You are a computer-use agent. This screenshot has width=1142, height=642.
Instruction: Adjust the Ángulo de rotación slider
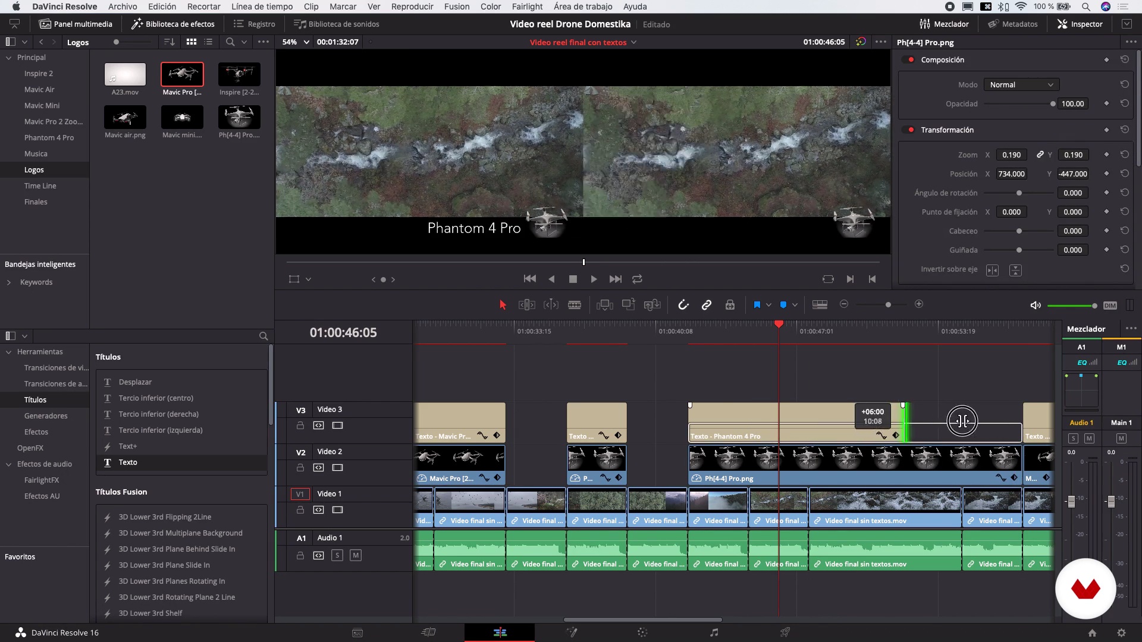click(1019, 193)
